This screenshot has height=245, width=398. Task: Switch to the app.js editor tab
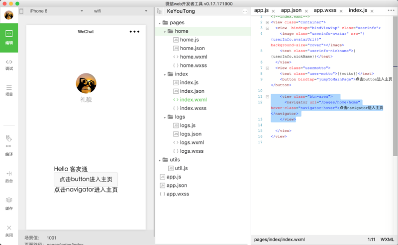(x=261, y=10)
